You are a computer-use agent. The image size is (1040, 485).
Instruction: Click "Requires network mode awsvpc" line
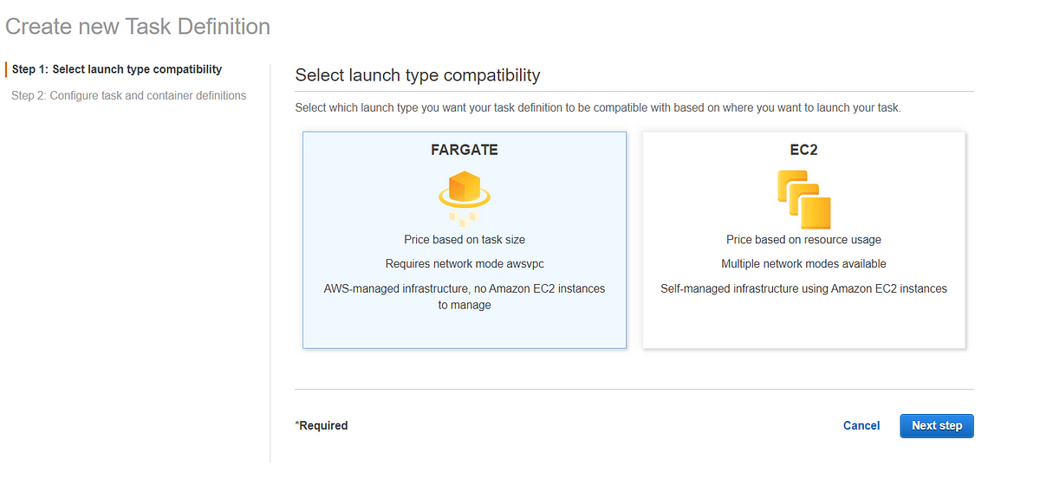[x=465, y=263]
